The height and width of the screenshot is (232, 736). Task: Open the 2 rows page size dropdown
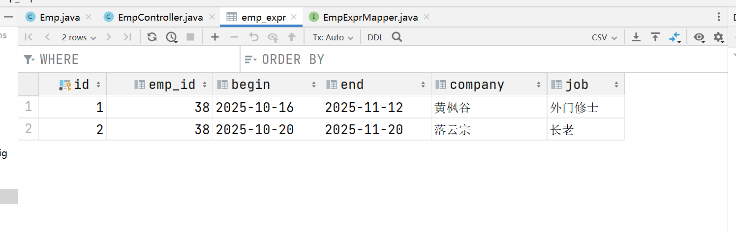pos(79,37)
